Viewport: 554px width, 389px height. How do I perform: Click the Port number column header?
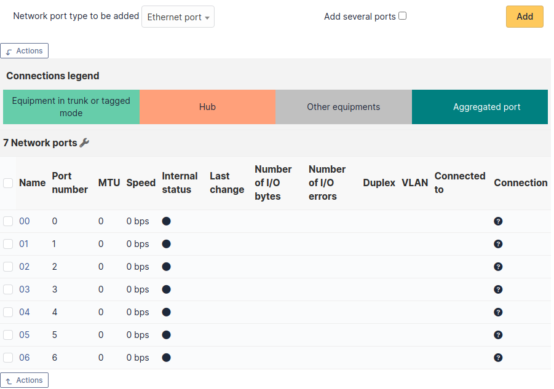click(x=69, y=183)
